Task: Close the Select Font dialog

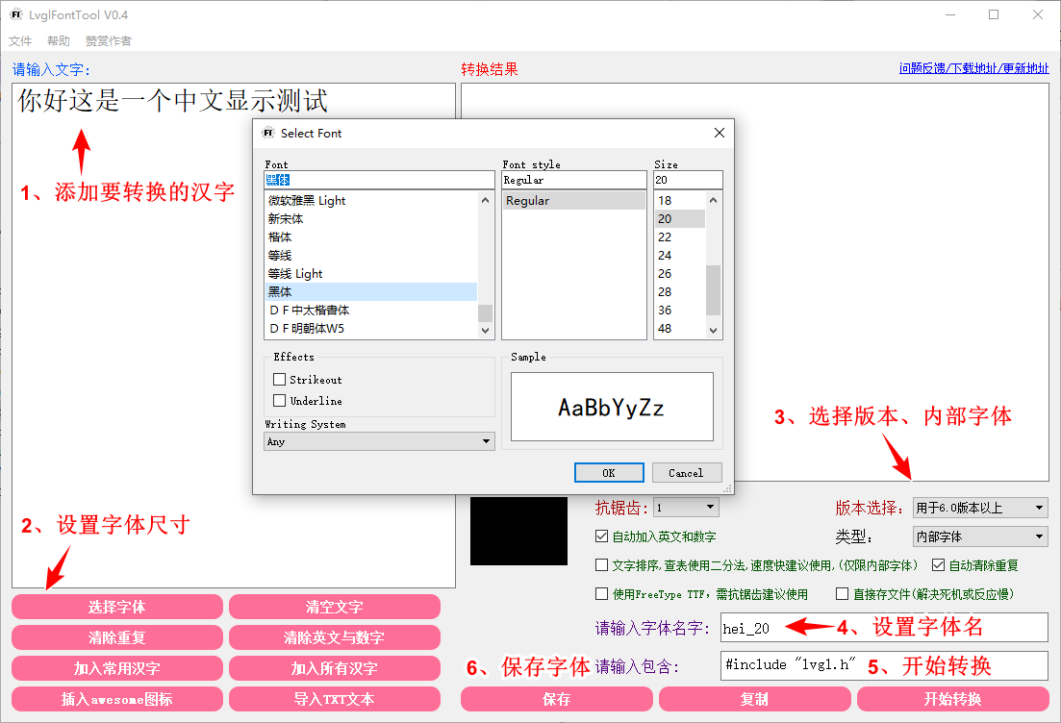Action: click(x=719, y=134)
